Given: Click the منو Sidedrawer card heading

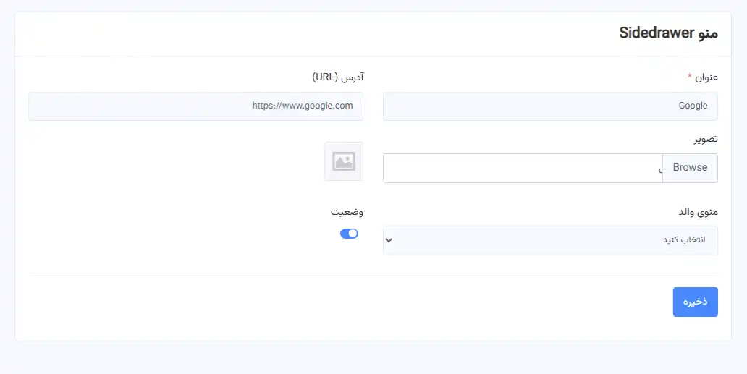Looking at the screenshot, I should click(669, 33).
